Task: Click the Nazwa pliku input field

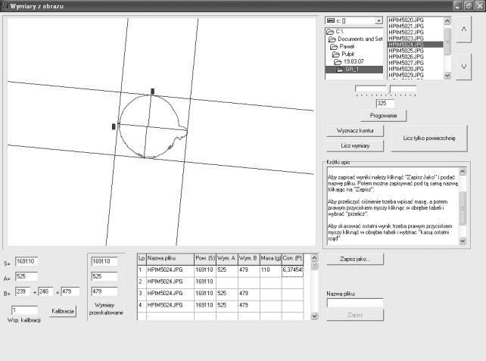Action: [x=355, y=303]
